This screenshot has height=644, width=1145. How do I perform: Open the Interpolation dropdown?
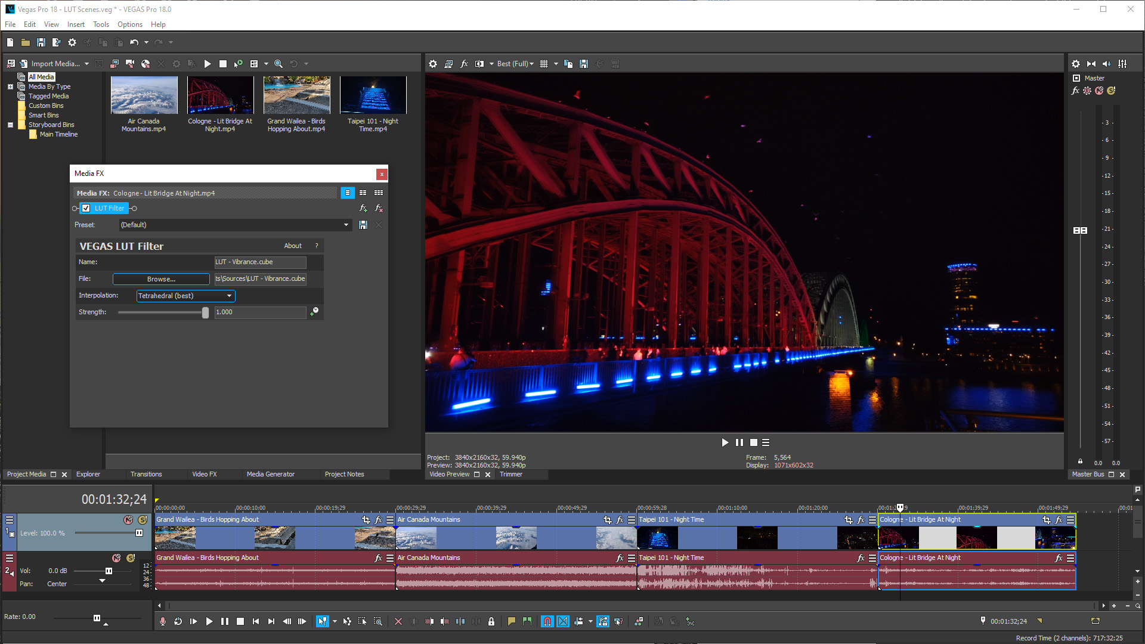pyautogui.click(x=228, y=296)
